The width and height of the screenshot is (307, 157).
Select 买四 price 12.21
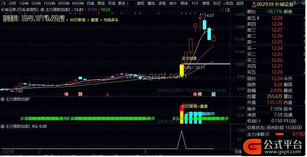277,66
